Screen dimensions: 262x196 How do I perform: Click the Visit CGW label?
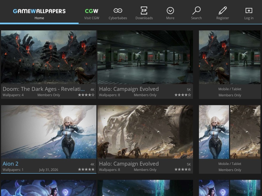(x=92, y=18)
